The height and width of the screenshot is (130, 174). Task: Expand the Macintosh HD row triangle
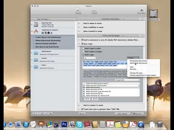pyautogui.click(x=32, y=25)
